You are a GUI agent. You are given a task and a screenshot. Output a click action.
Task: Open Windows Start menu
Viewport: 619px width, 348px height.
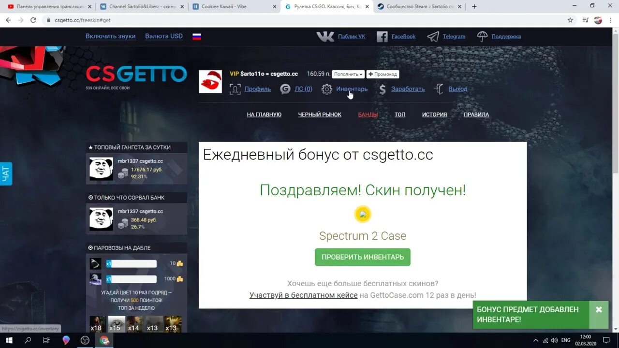point(9,340)
